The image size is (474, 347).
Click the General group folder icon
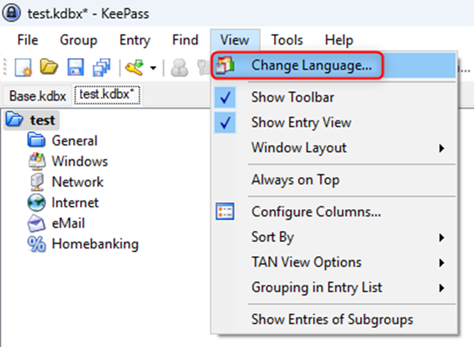(36, 139)
